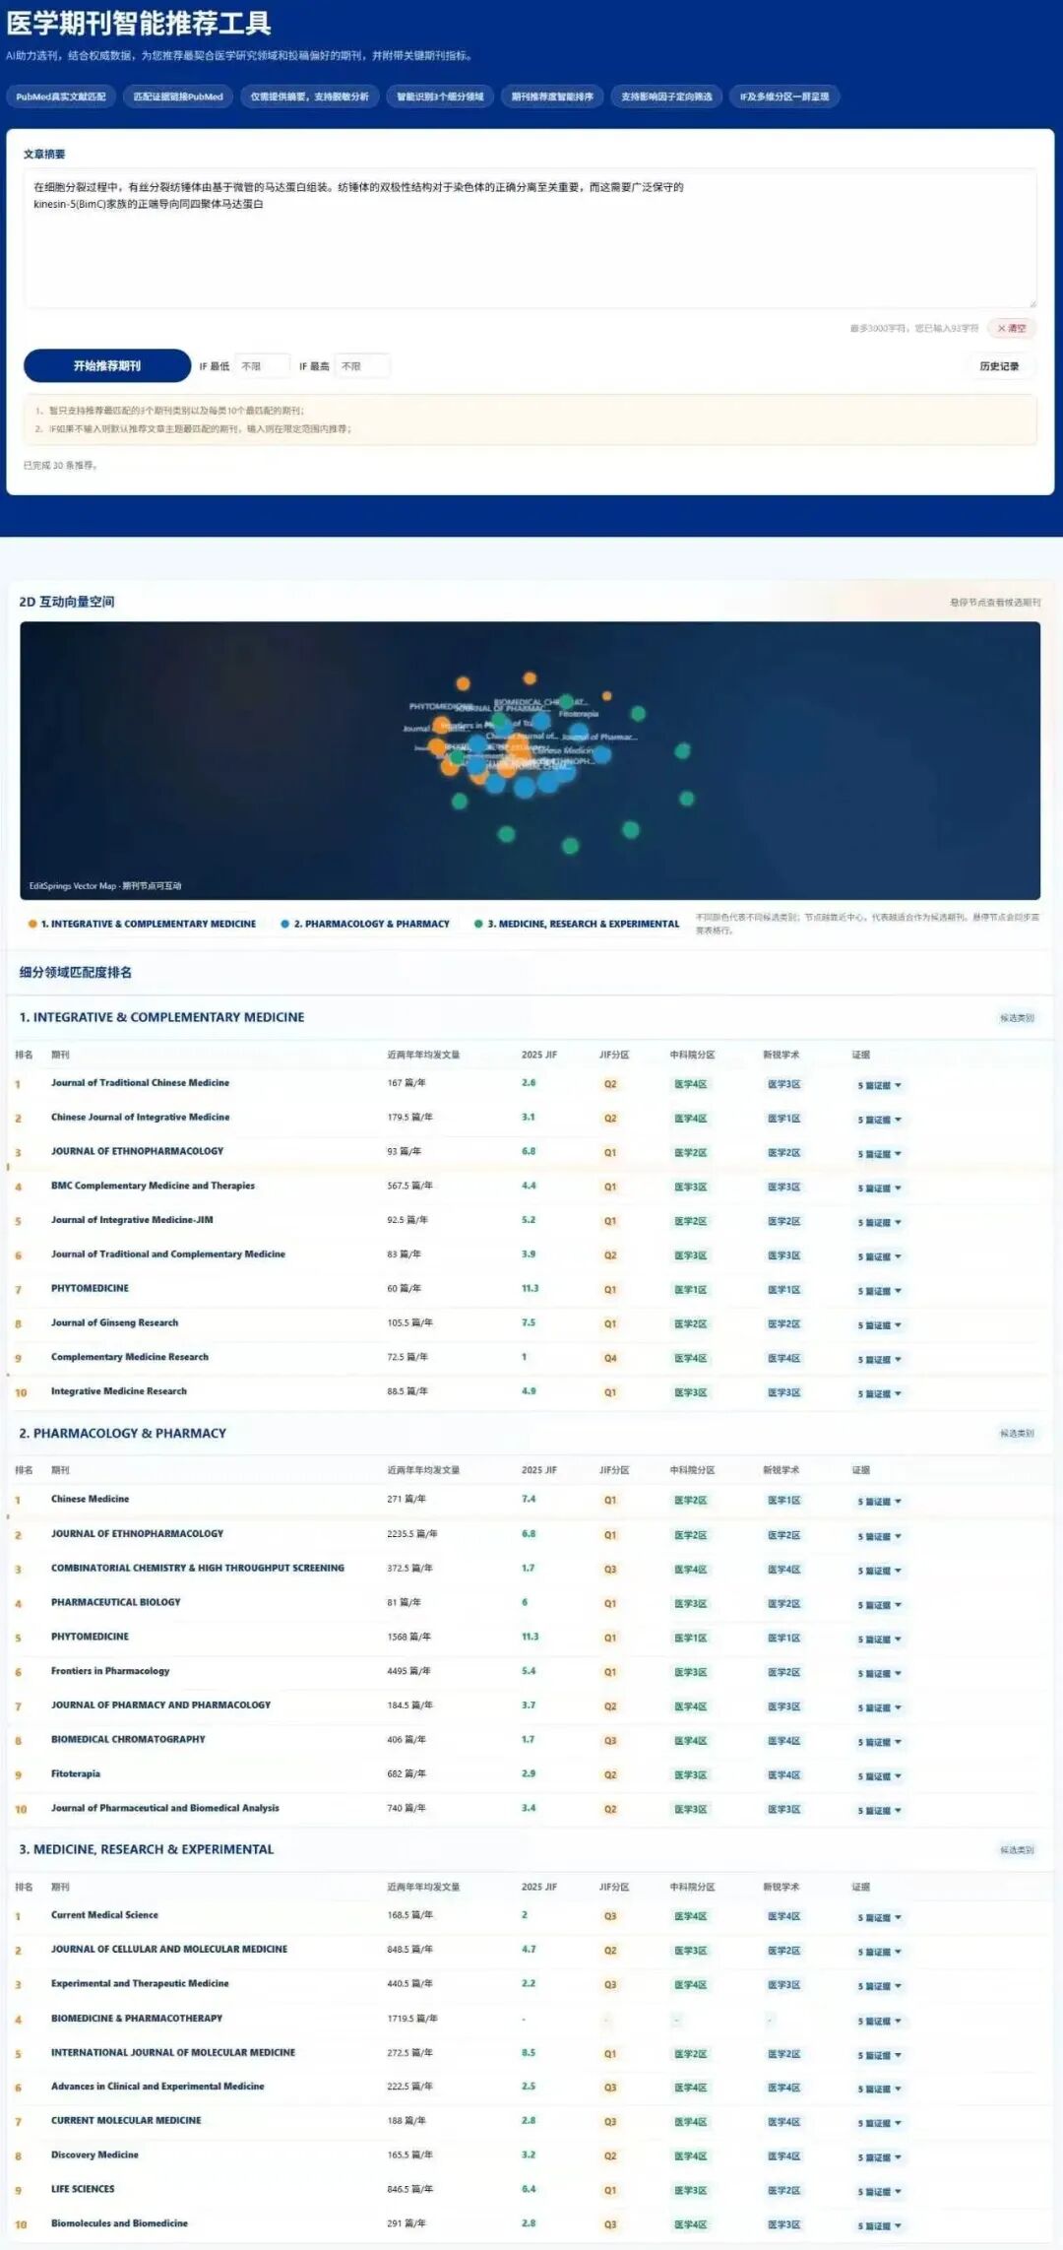1063x2250 pixels.
Task: Click the 医学1区 中科院 badge for PHYTOMEDICINE in Pharmacology section
Action: click(690, 1639)
